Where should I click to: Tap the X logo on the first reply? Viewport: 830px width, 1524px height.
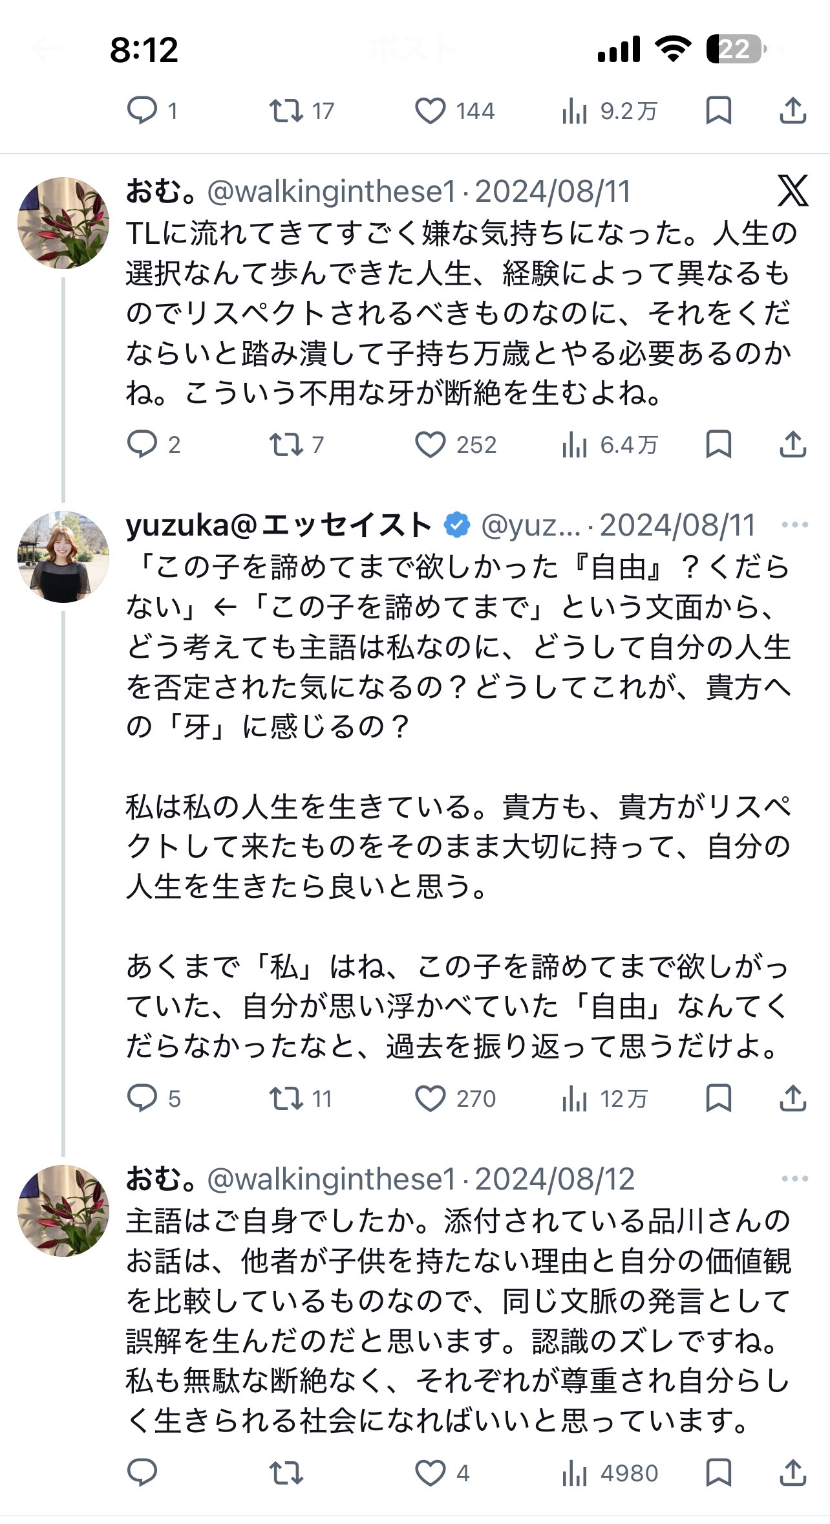pos(793,191)
